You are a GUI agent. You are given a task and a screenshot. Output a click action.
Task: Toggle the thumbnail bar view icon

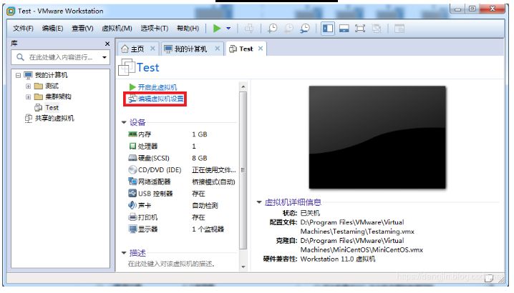(x=344, y=29)
